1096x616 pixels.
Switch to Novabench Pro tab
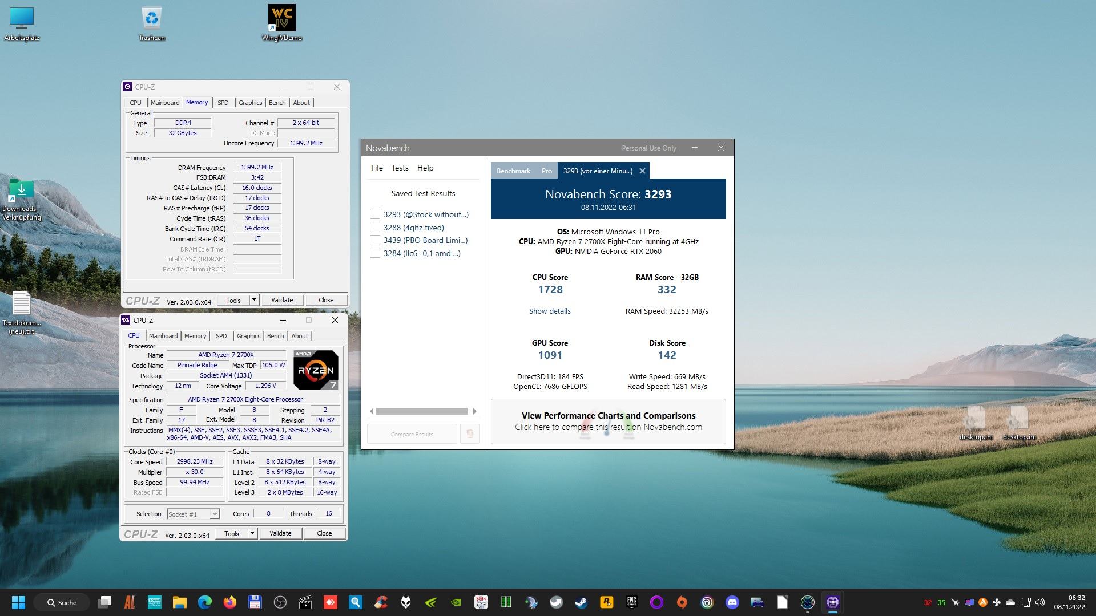point(547,171)
